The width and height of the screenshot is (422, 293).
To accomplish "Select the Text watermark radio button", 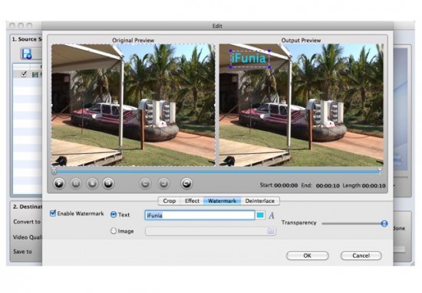I will pyautogui.click(x=114, y=215).
